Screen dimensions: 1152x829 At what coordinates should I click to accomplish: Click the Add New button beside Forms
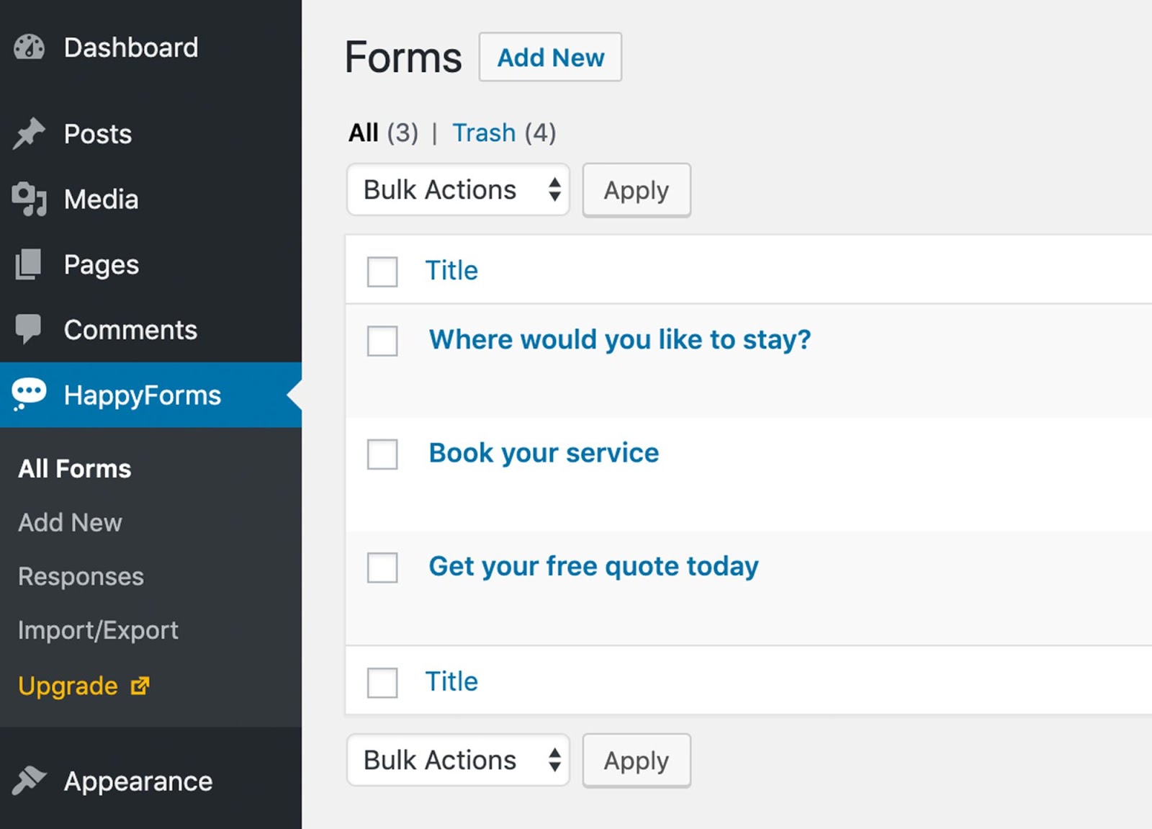tap(550, 57)
